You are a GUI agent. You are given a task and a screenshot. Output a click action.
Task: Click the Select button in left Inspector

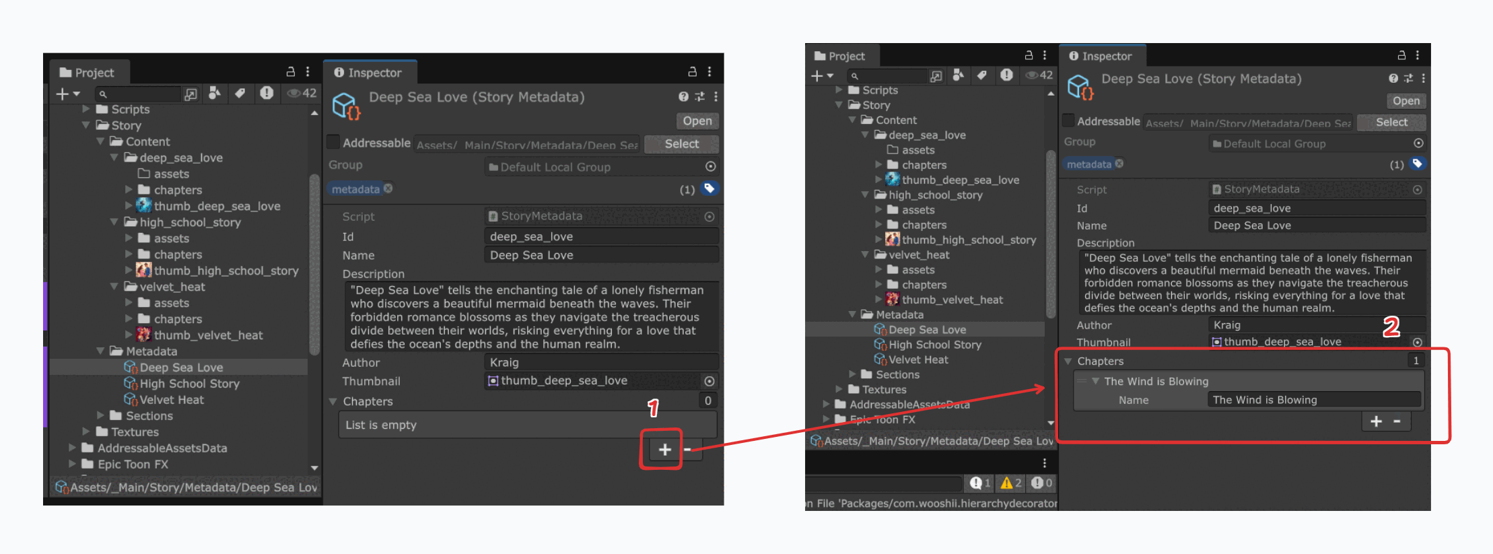(681, 143)
